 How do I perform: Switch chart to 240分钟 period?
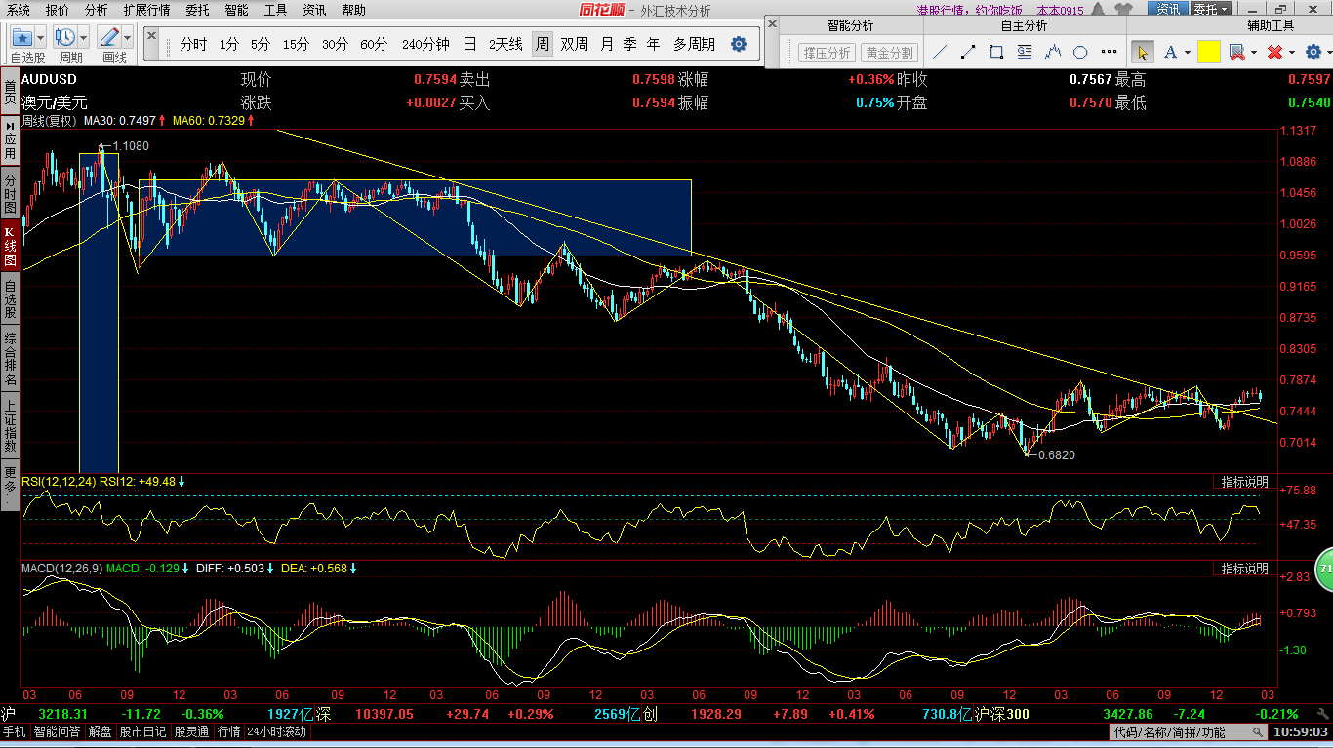(425, 44)
